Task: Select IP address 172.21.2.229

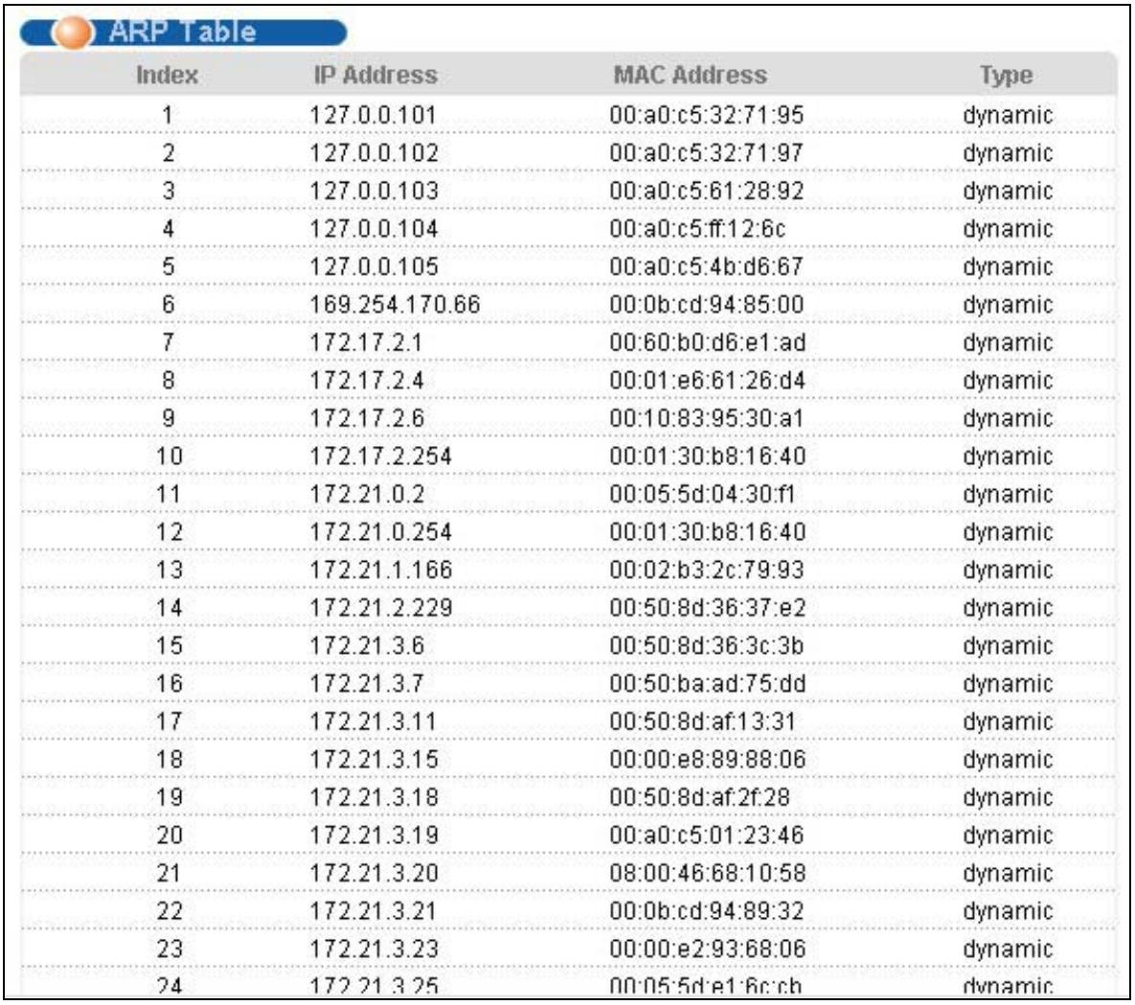Action: [x=381, y=608]
